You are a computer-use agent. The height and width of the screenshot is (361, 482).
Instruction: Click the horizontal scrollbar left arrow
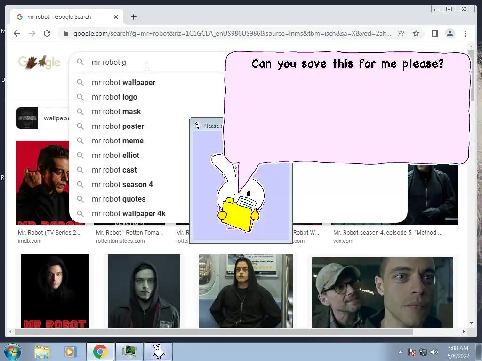click(x=10, y=331)
